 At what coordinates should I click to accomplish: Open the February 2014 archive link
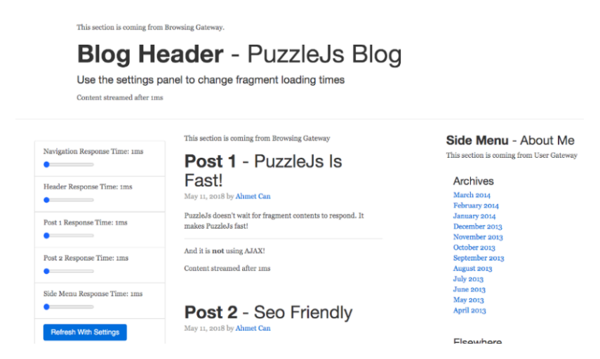click(x=476, y=205)
